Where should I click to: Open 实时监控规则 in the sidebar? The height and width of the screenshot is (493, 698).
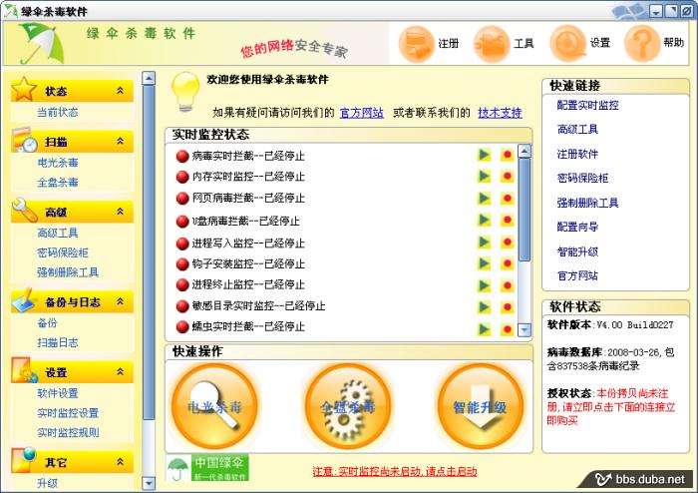(x=68, y=432)
